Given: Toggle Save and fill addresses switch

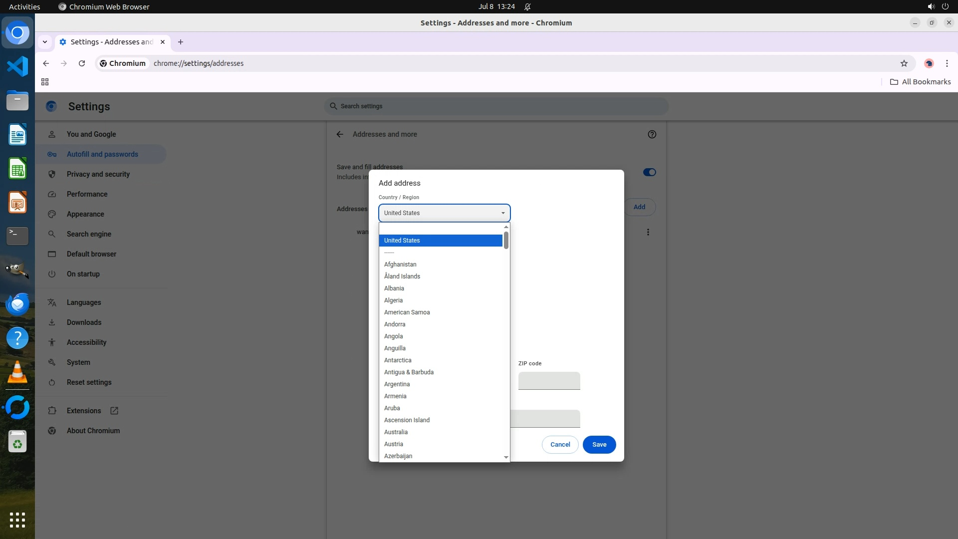Looking at the screenshot, I should 649,172.
